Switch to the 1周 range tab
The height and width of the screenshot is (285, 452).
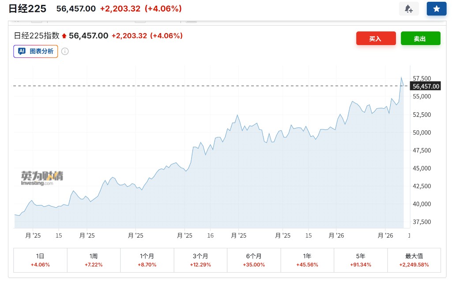[x=94, y=260]
